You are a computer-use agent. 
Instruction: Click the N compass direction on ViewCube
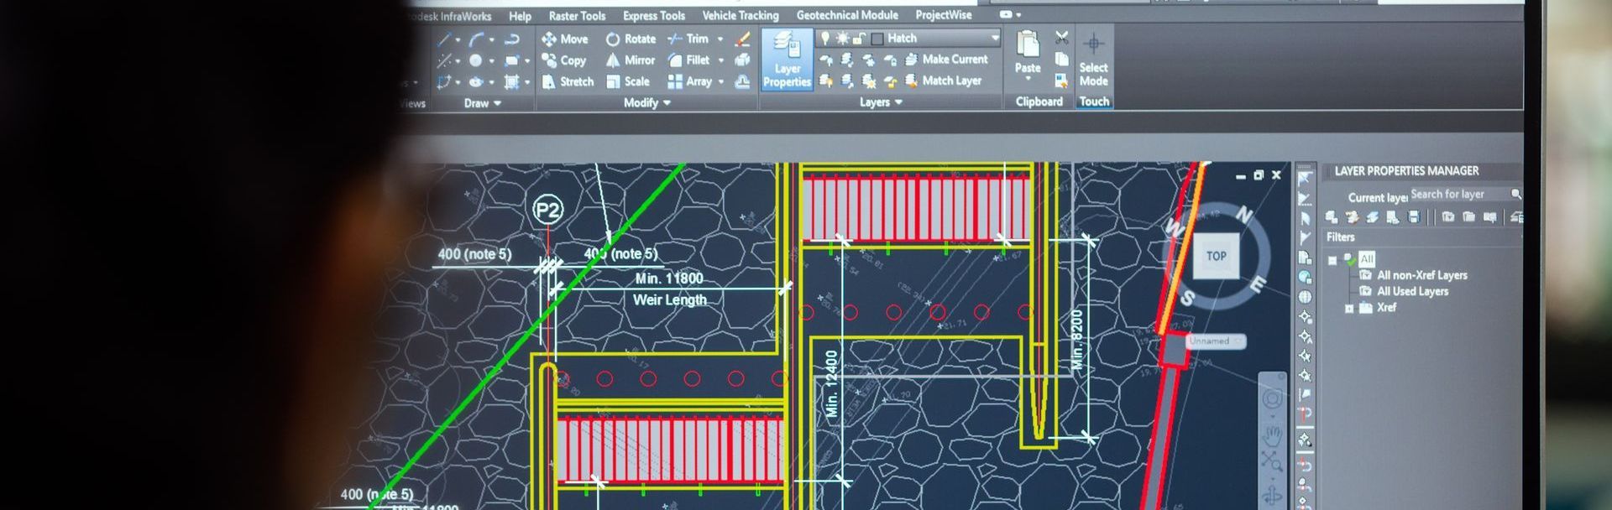pyautogui.click(x=1244, y=215)
